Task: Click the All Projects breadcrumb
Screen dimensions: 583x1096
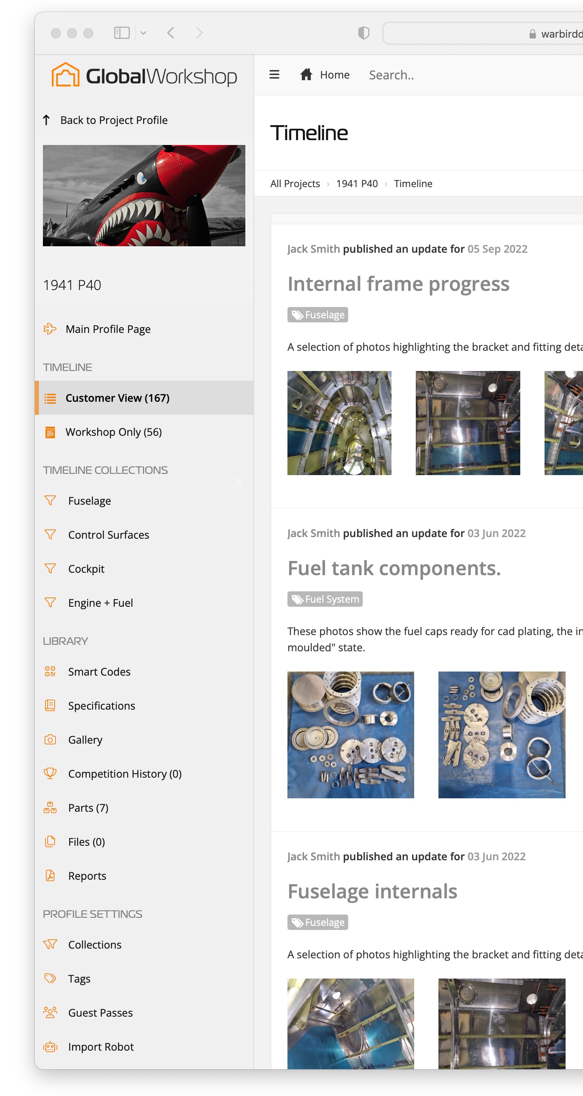Action: [295, 183]
